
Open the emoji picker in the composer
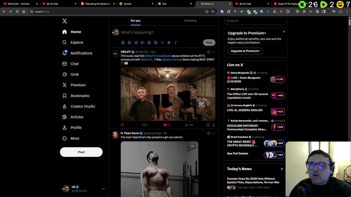point(149,43)
